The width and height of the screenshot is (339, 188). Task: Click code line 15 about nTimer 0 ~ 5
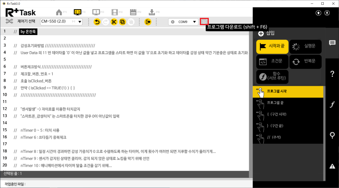pyautogui.click(x=40, y=130)
